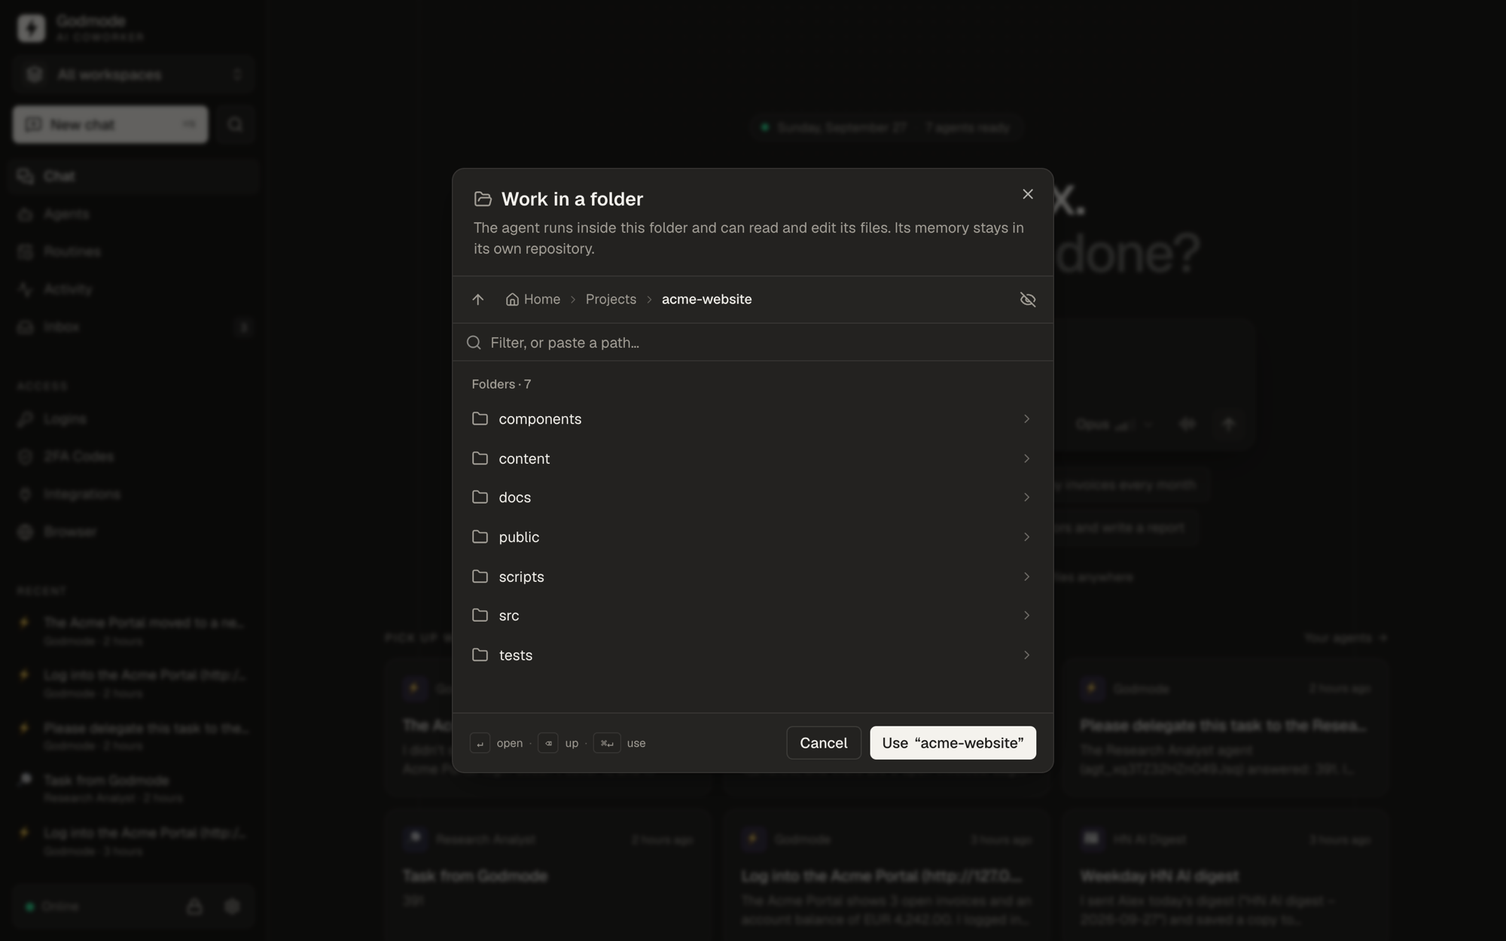Confirm Use "acme-website" button
The height and width of the screenshot is (941, 1506).
pos(953,743)
